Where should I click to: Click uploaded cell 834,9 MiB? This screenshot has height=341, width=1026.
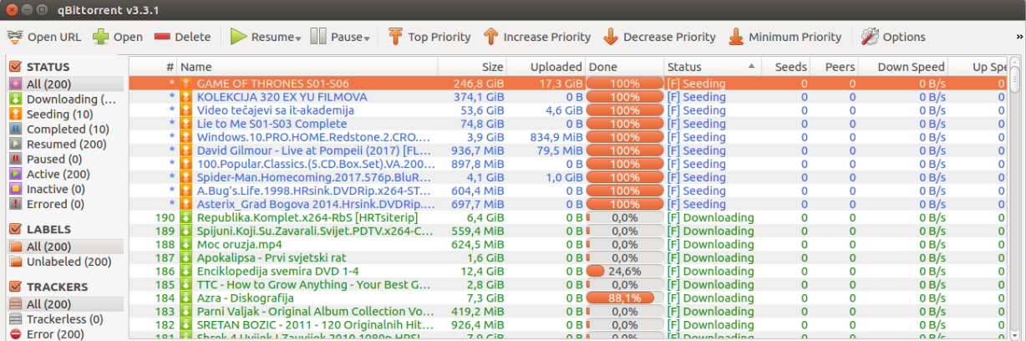click(x=556, y=137)
